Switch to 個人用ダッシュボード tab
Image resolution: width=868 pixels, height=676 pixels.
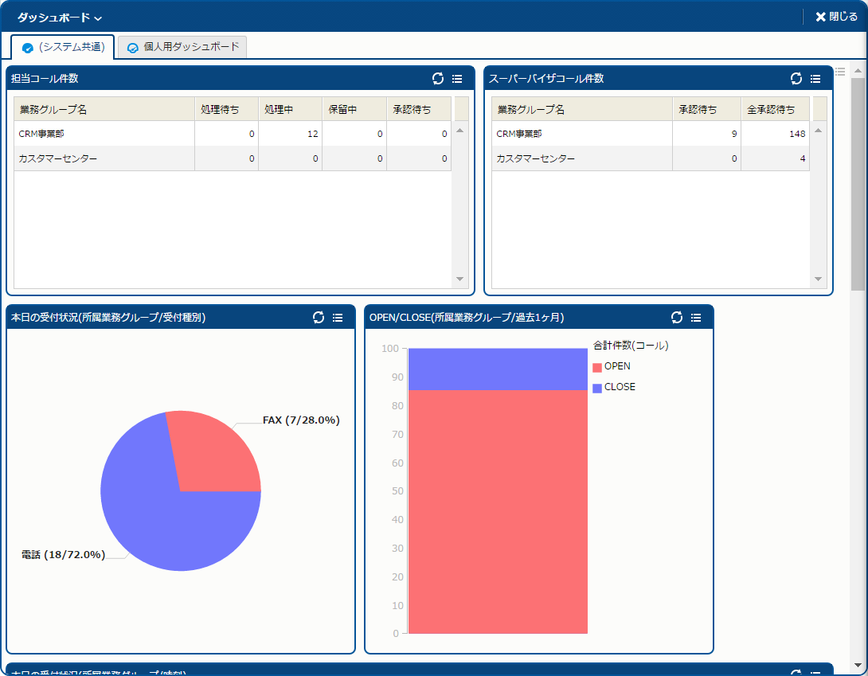point(183,47)
